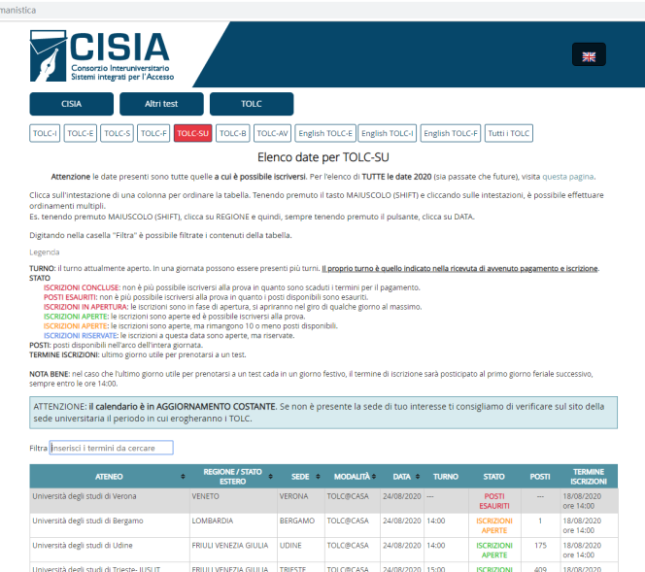The height and width of the screenshot is (572, 645).
Task: Sort by MODALITÀ column arrows
Action: coord(374,476)
